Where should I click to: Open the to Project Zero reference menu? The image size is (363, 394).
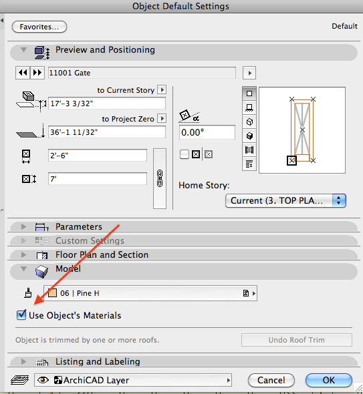pyautogui.click(x=162, y=118)
